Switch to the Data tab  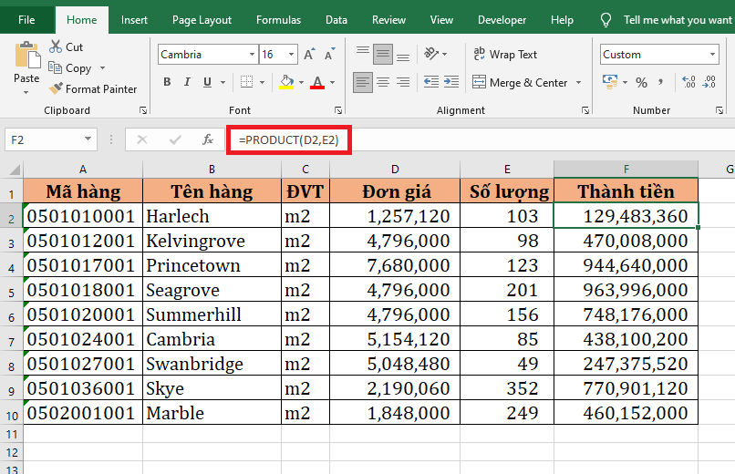coord(336,20)
